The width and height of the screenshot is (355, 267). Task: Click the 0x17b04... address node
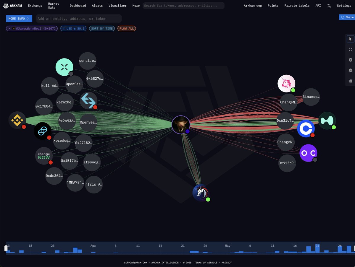[x=44, y=106]
